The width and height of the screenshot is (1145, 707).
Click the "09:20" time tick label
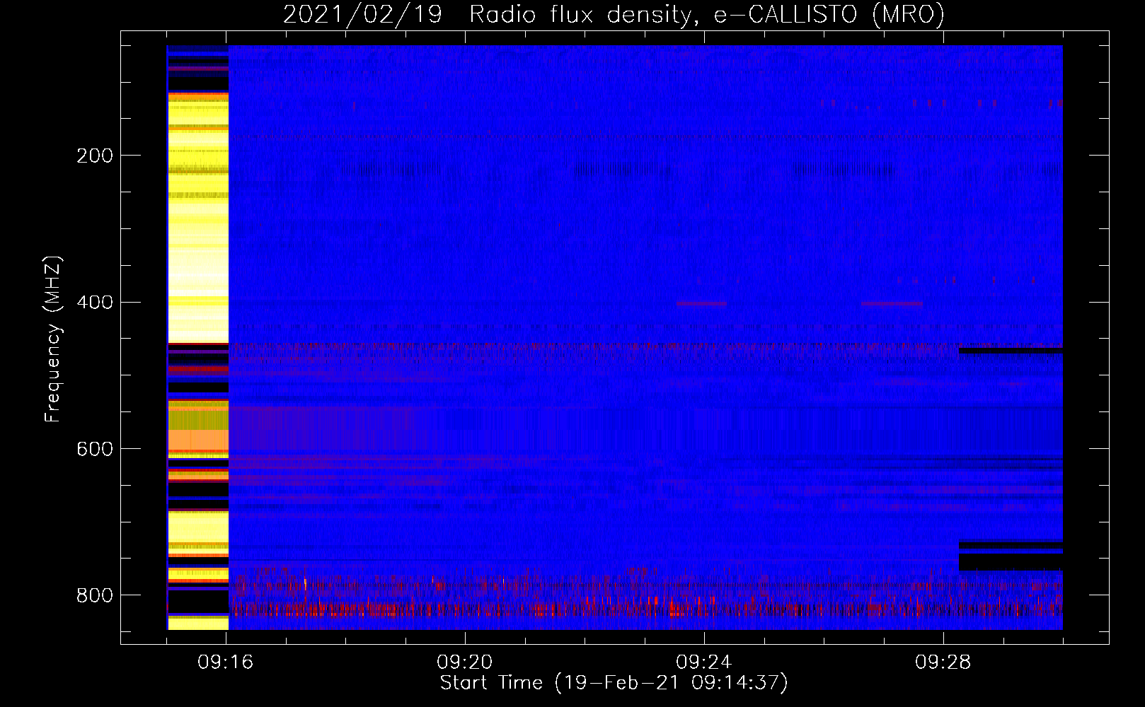click(x=465, y=662)
